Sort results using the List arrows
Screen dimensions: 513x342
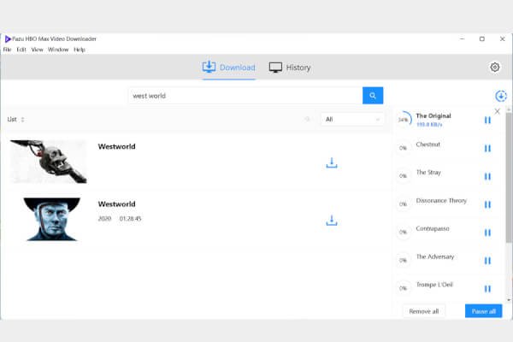point(22,120)
